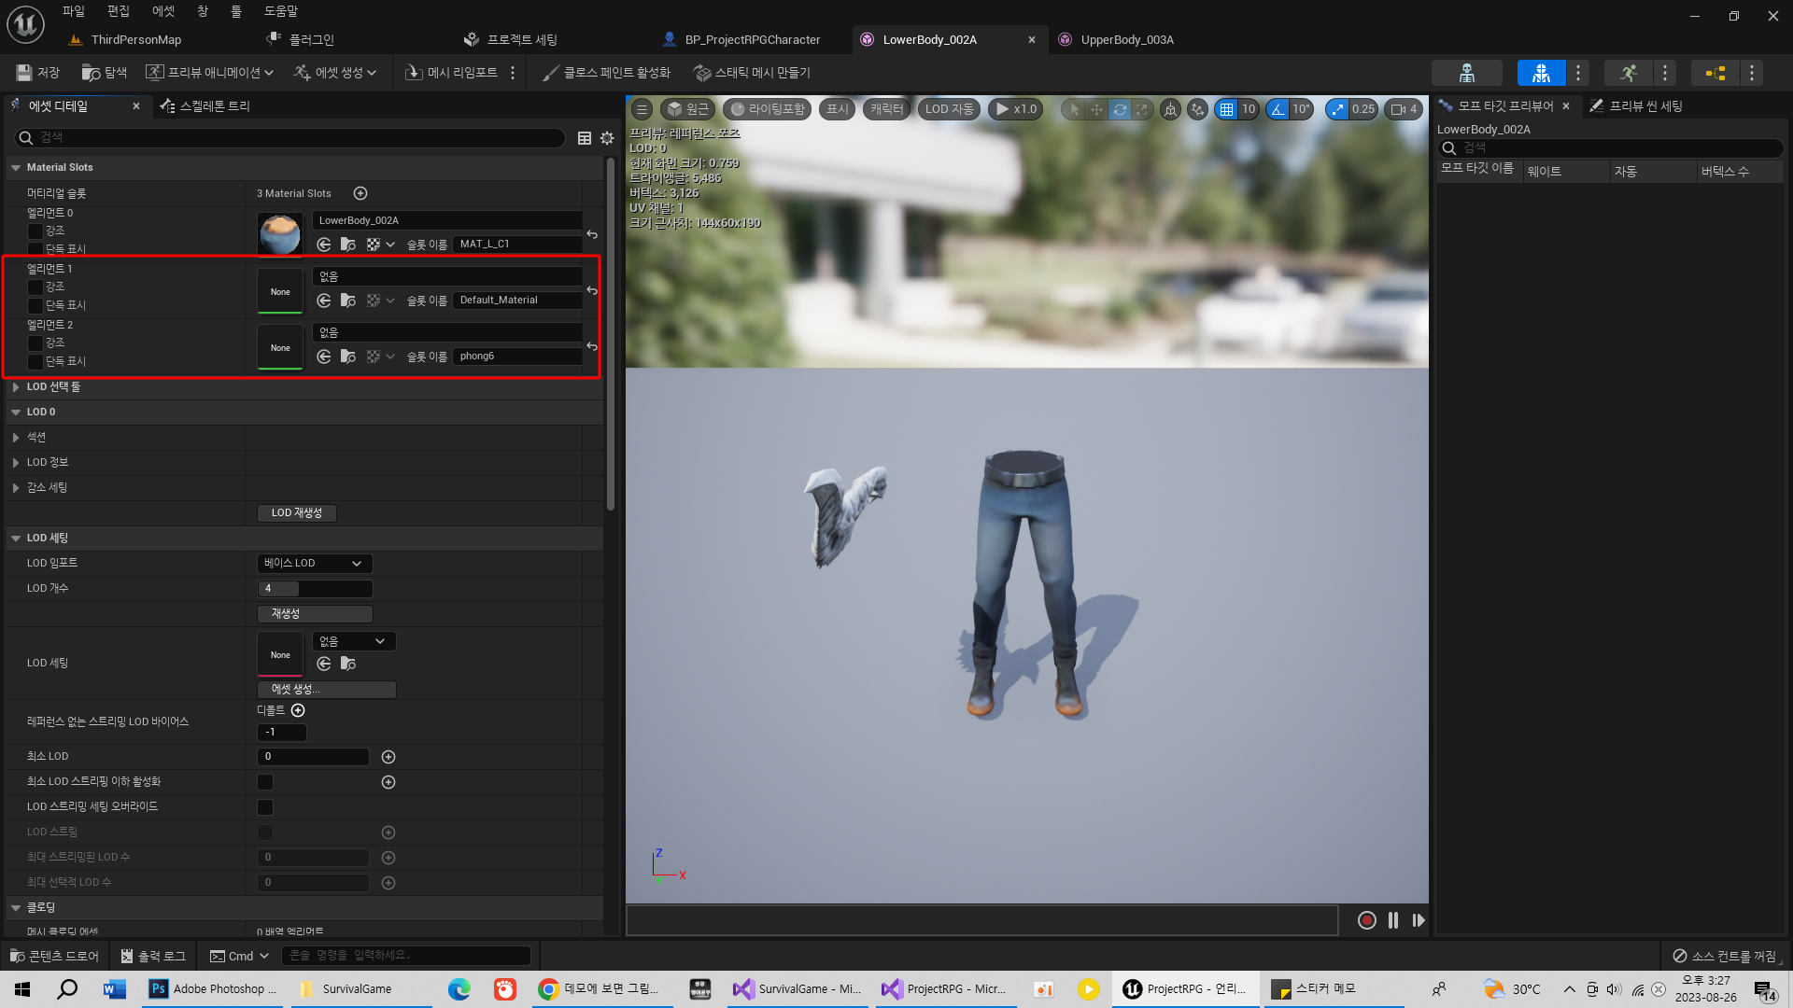Click the LOD 재생성 button

[297, 513]
